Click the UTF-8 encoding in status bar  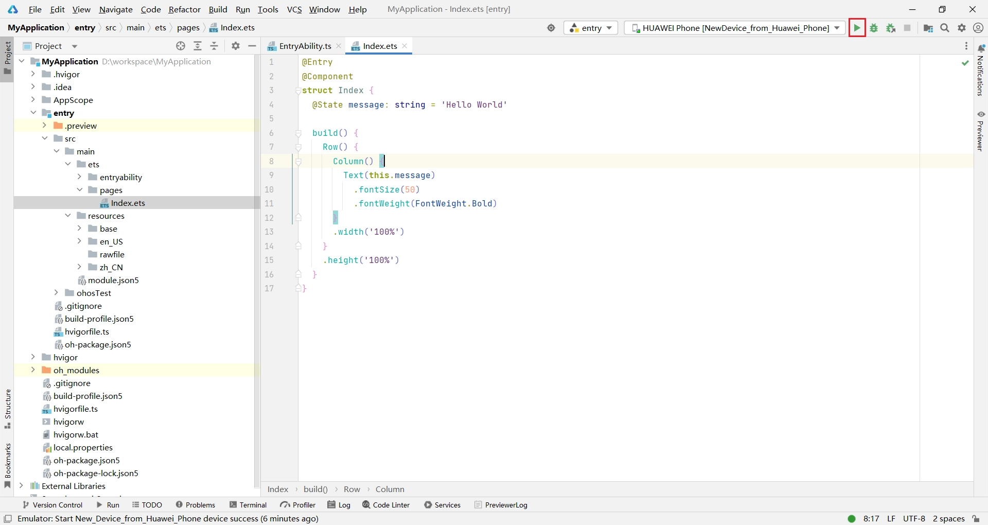(914, 518)
